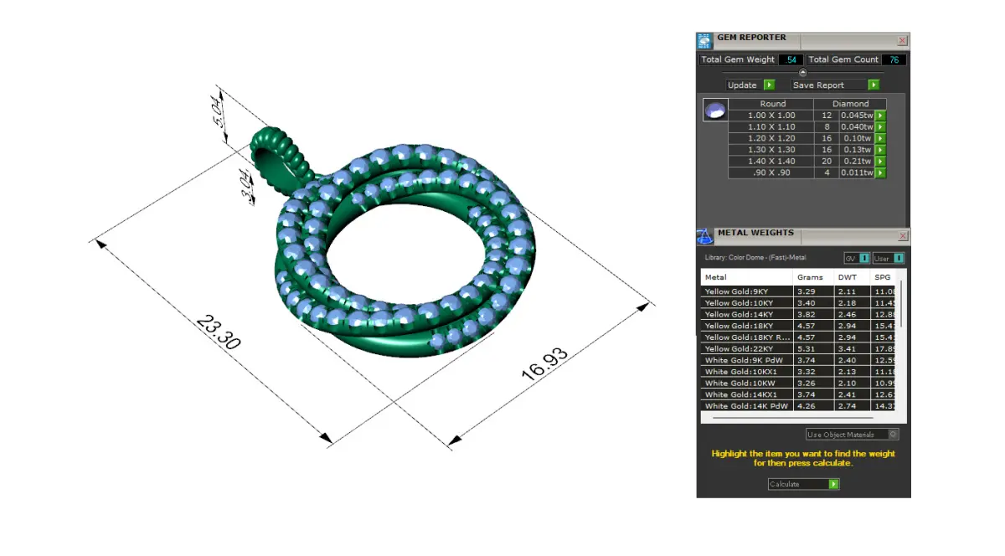1005x556 pixels.
Task: Click the Total Gem Count value field
Action: 894,59
